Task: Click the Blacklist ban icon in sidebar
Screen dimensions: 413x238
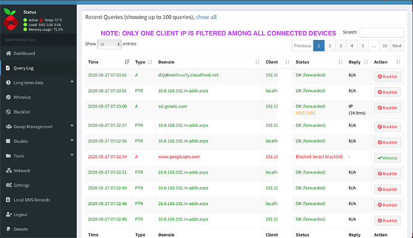Action: pyautogui.click(x=8, y=112)
